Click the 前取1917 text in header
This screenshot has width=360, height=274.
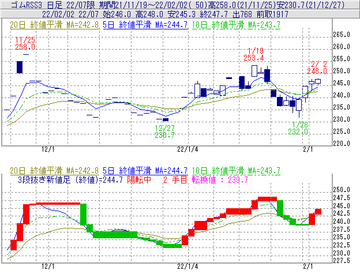click(x=272, y=14)
